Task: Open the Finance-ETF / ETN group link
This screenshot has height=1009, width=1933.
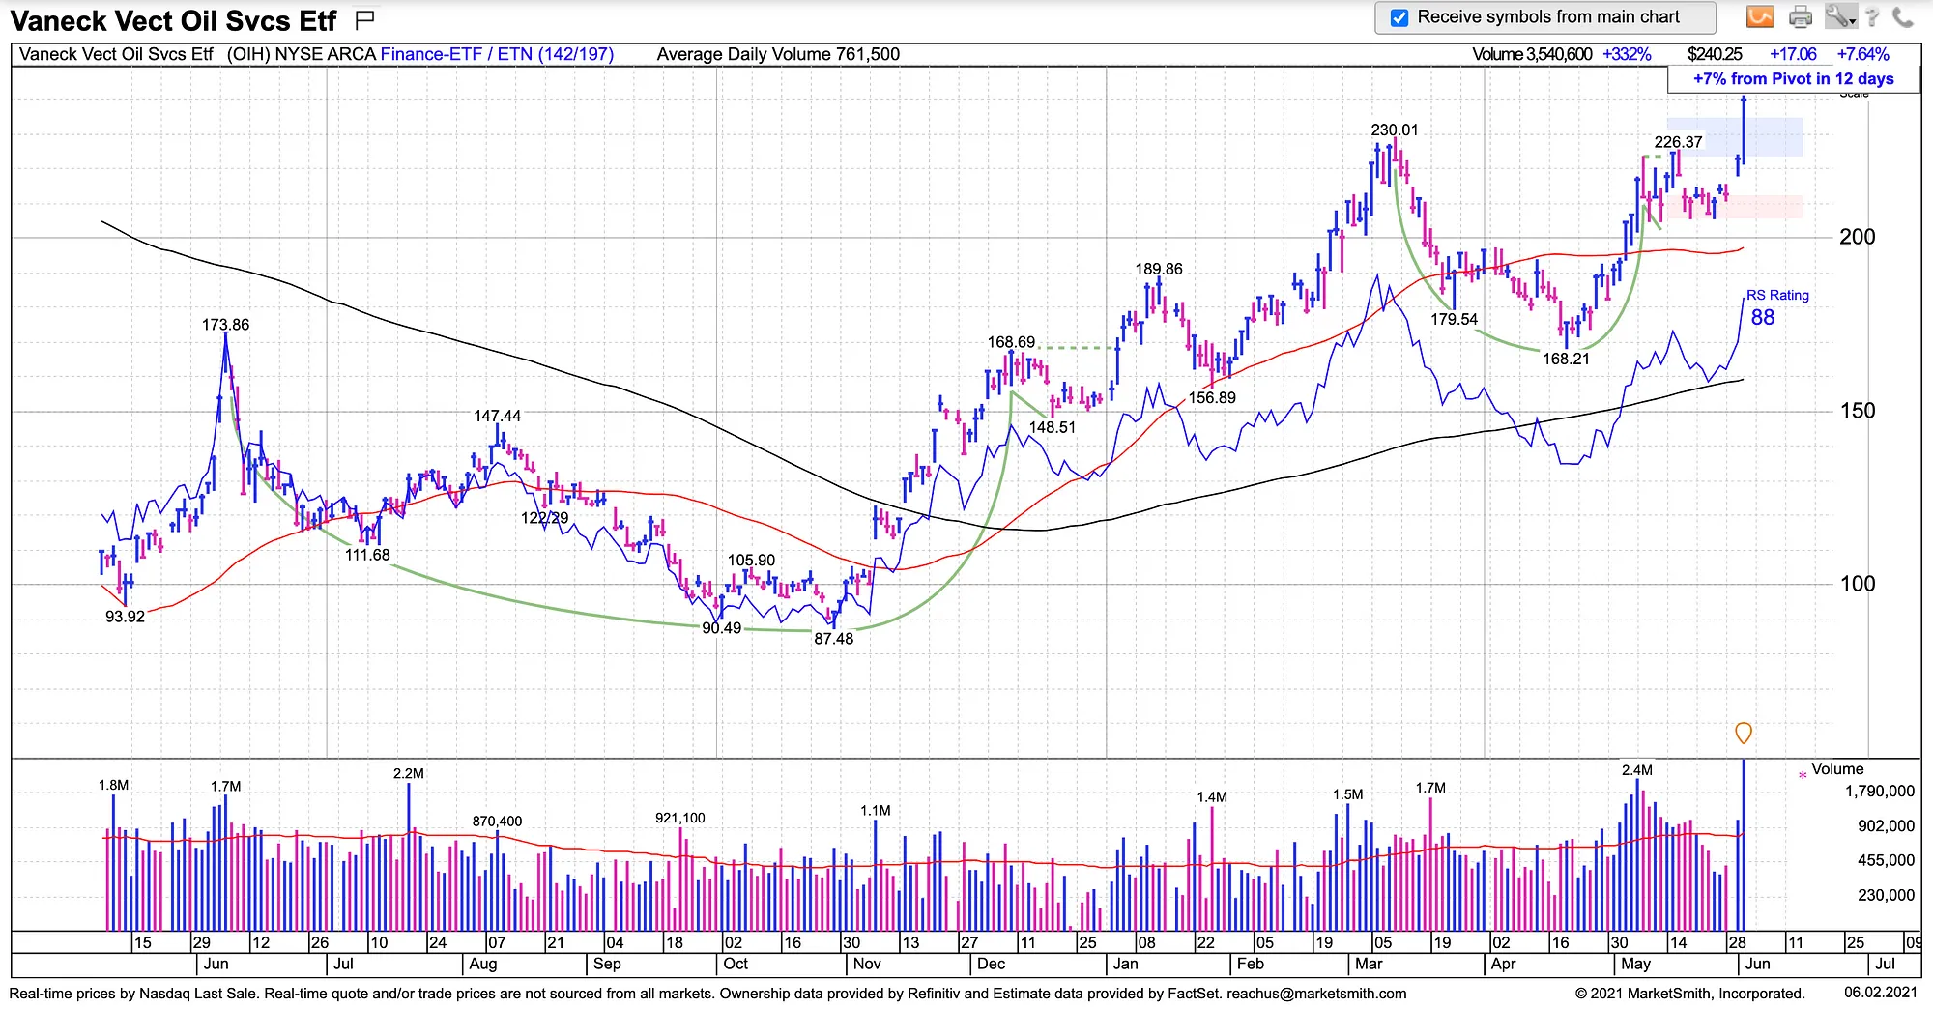Action: tap(497, 54)
